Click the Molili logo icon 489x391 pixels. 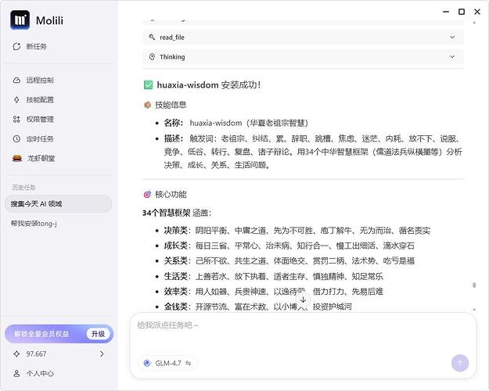click(20, 20)
